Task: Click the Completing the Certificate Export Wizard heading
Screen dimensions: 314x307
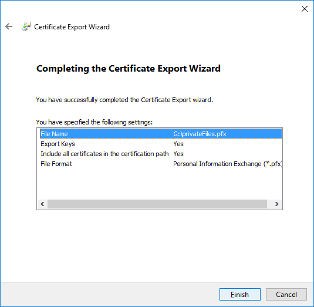Action: tap(129, 69)
